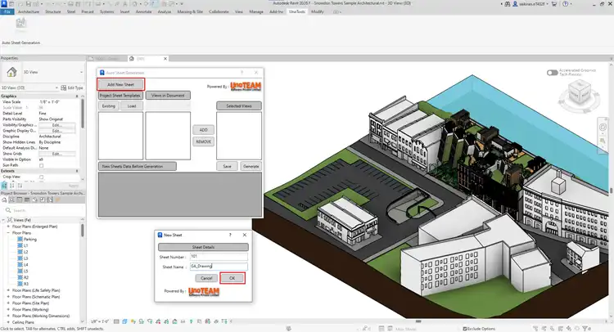The image size is (614, 332).
Task: Click the Visual Style icon on view control bar
Action: pos(124,321)
